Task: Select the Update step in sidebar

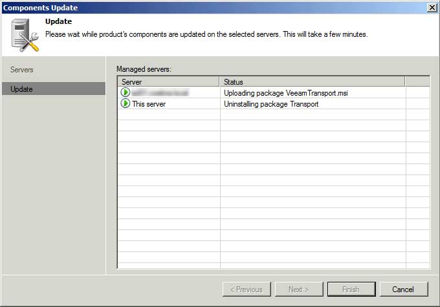Action: tap(54, 89)
